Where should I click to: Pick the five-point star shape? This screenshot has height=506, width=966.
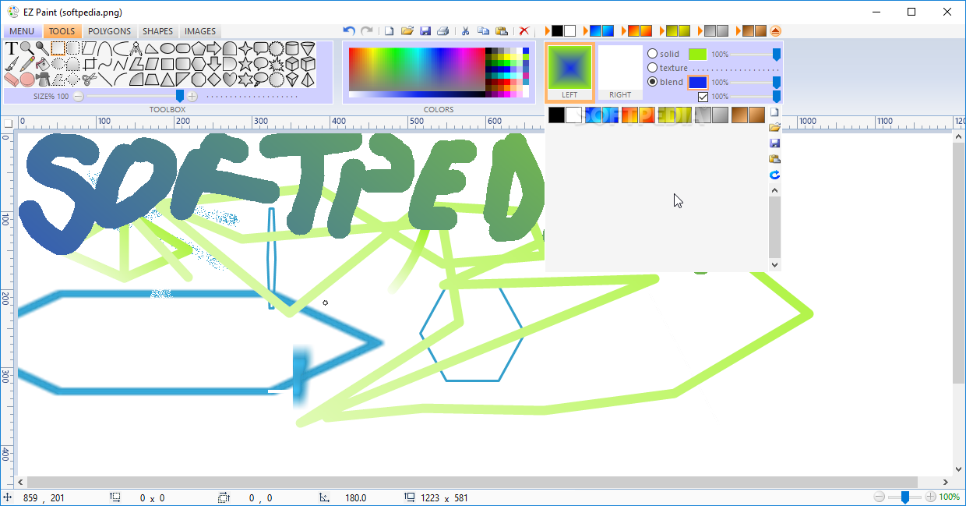[x=245, y=64]
